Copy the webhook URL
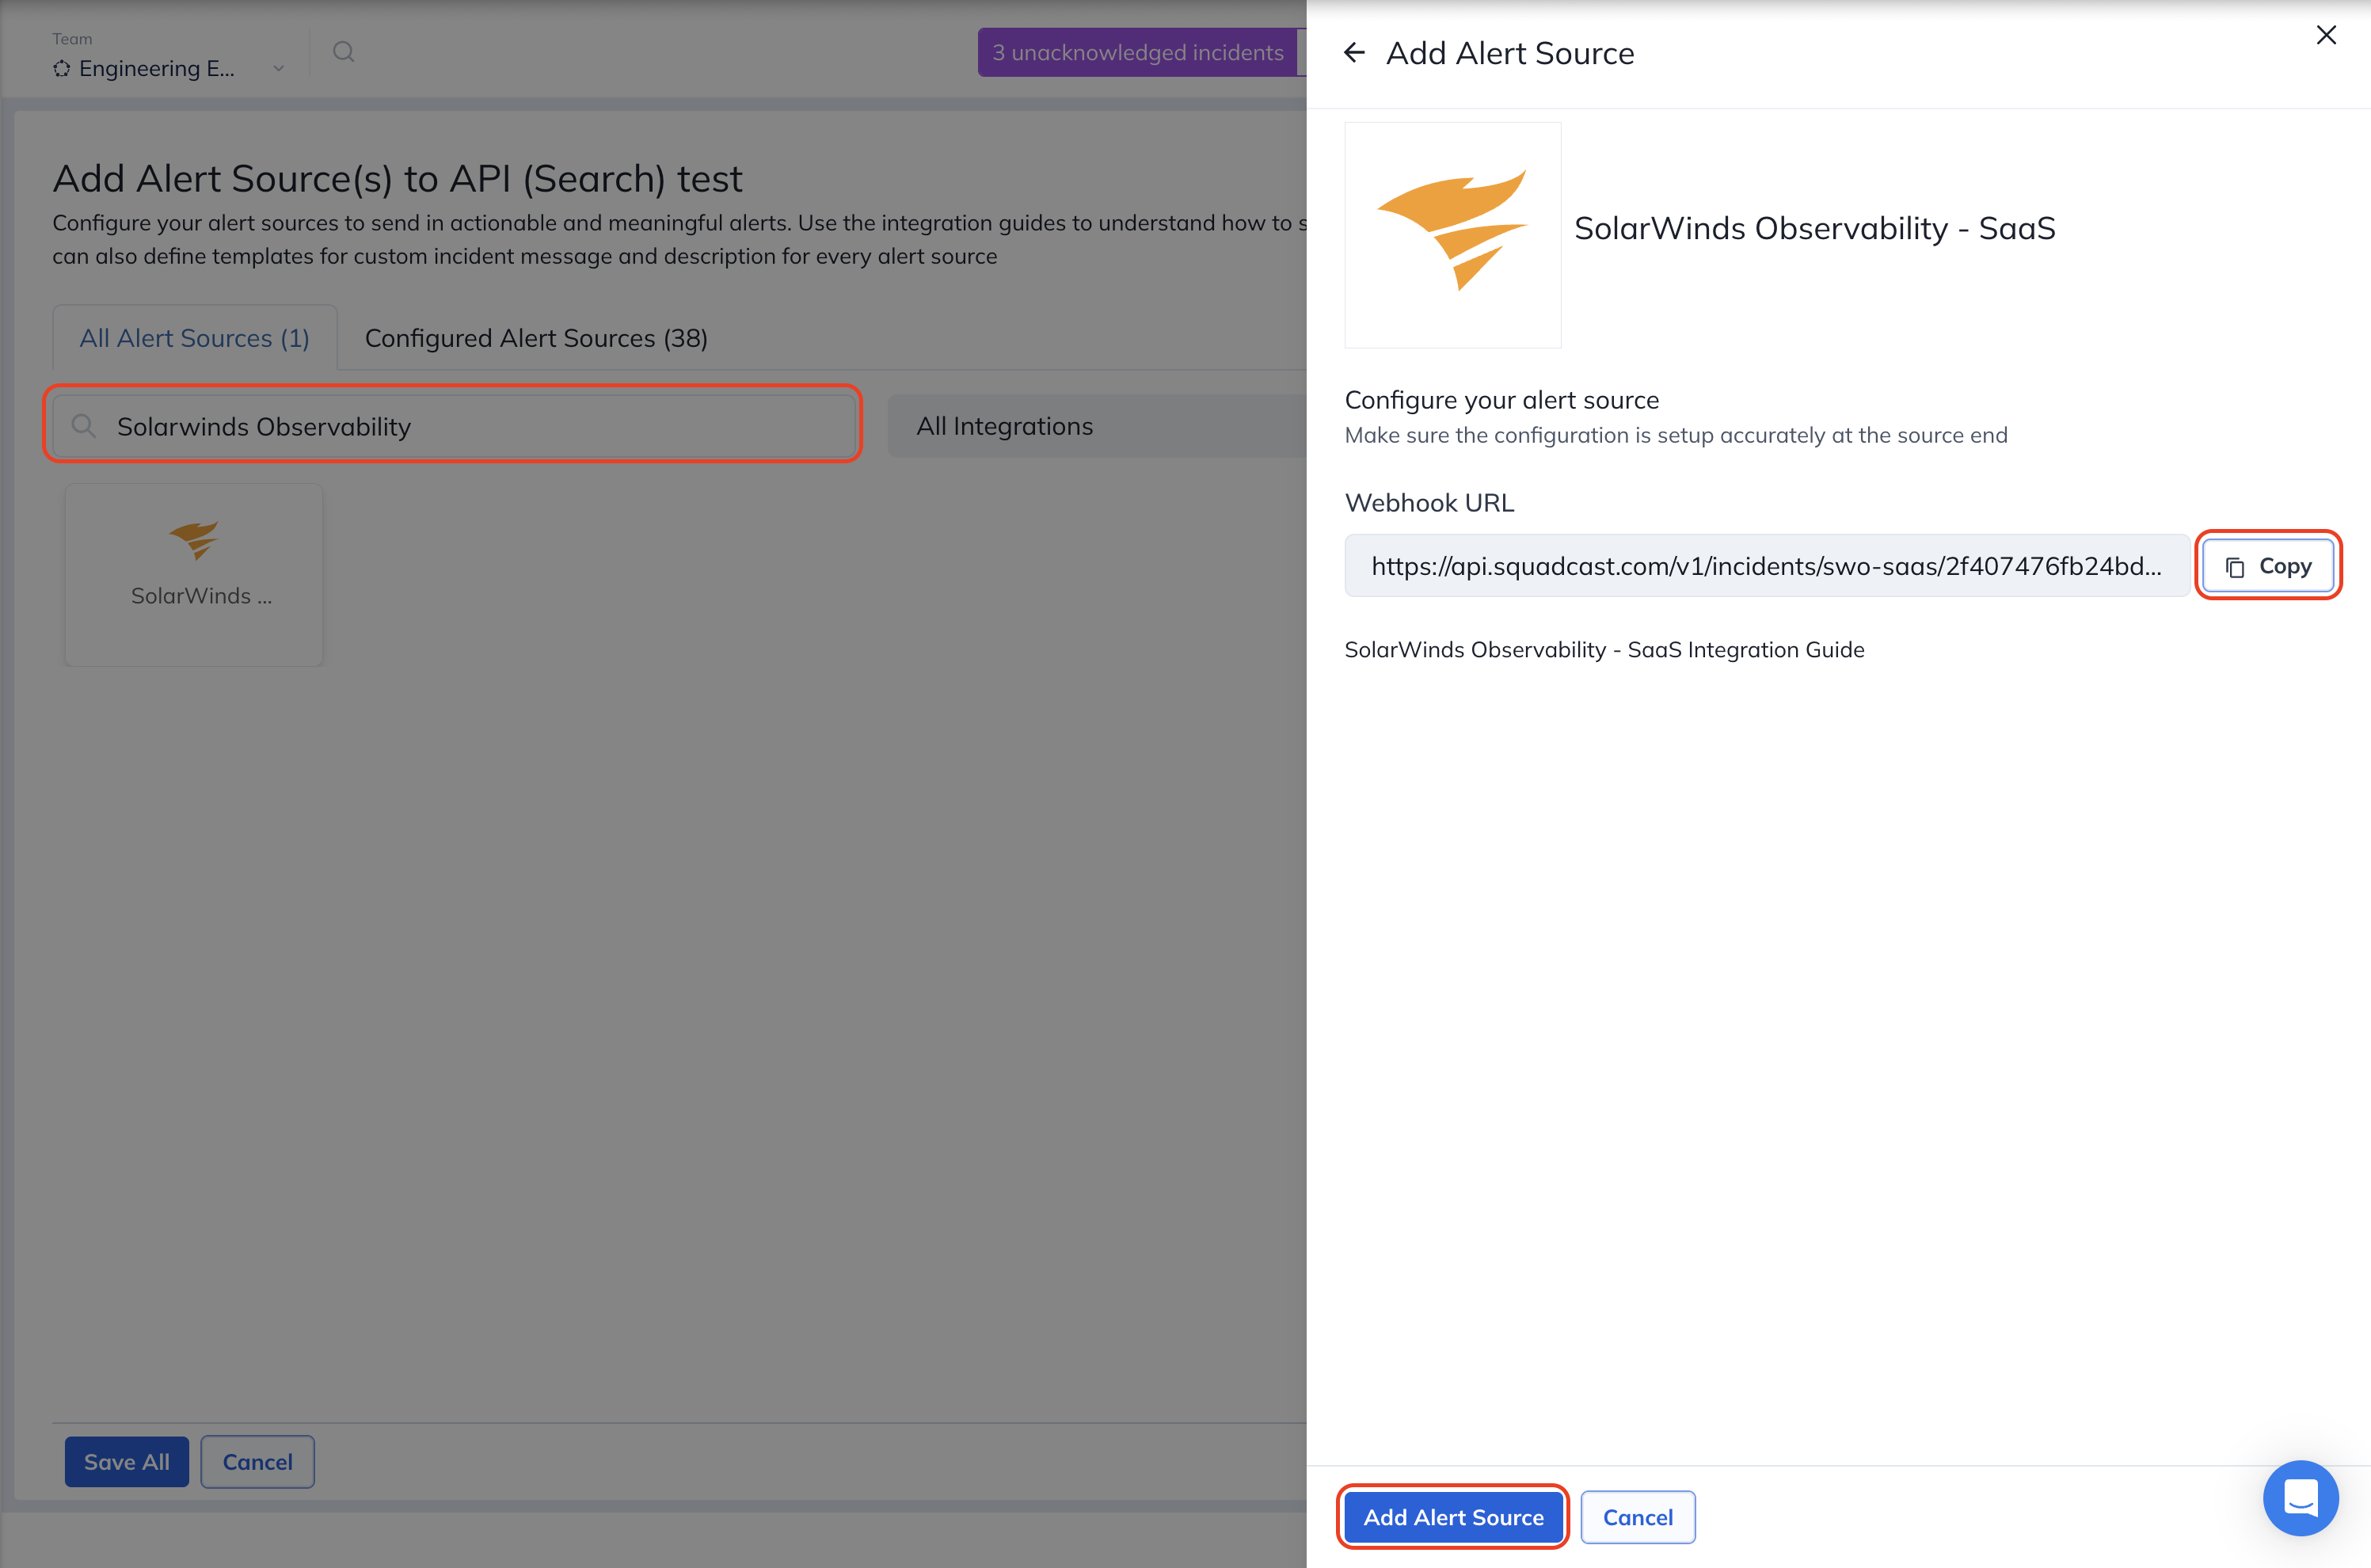 point(2268,566)
